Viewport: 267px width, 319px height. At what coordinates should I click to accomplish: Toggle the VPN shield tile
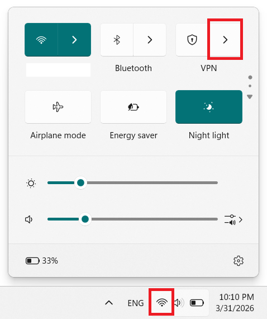tap(192, 40)
